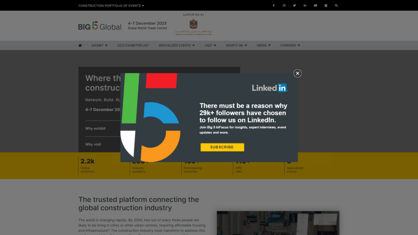
Task: Click the 'trusted platform' section heading
Action: click(x=139, y=204)
